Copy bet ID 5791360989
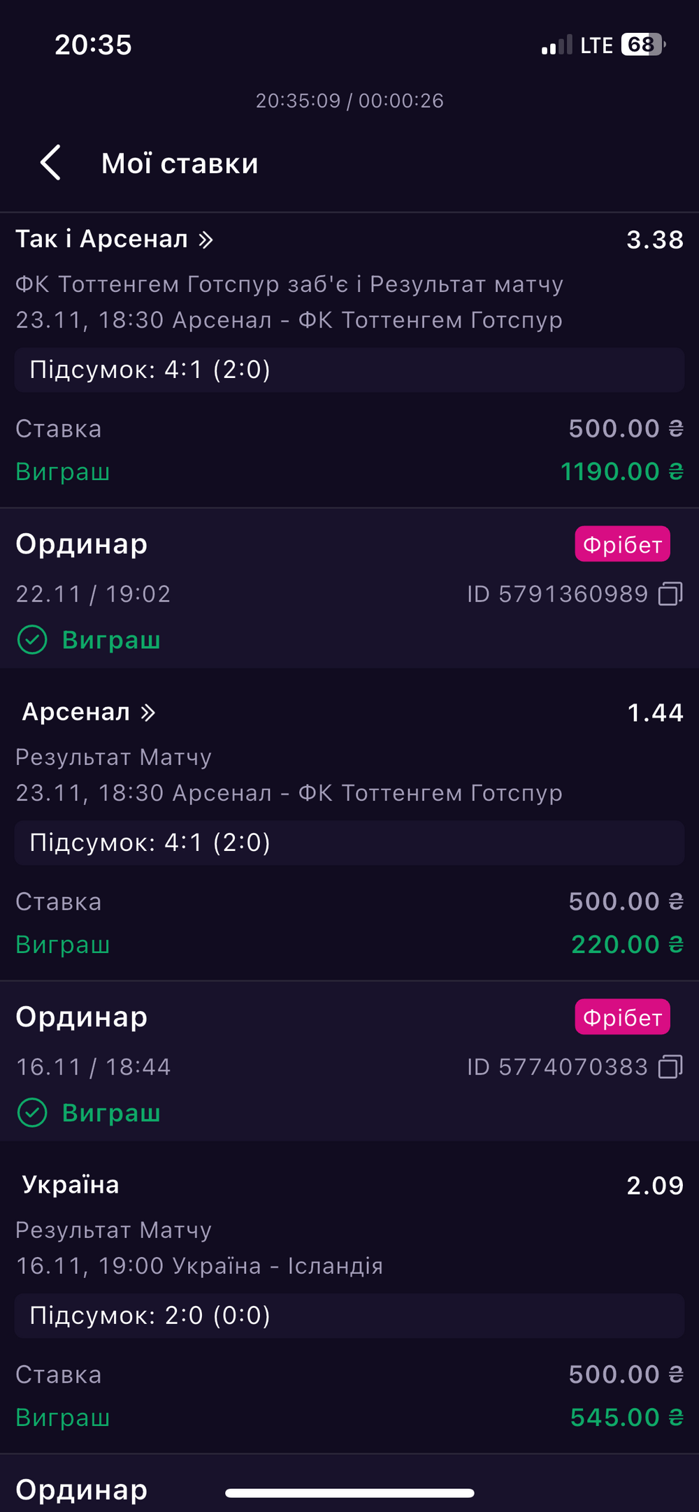Screen dimensions: 699x1512 pyautogui.click(x=670, y=594)
